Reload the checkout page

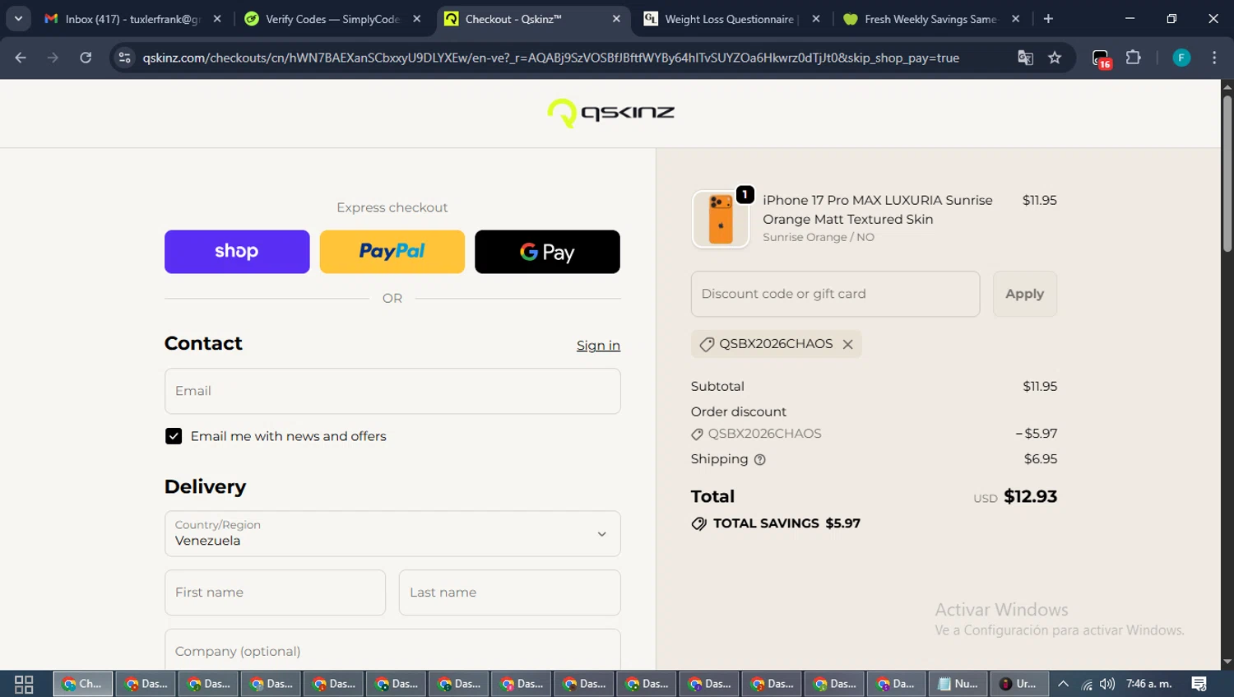(x=86, y=58)
